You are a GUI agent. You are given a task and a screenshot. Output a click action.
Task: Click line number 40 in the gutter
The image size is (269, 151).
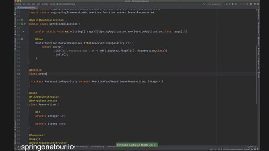point(18,74)
